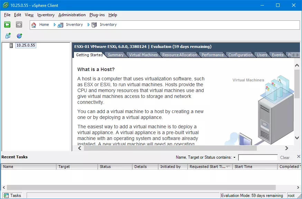Screen dimensions: 302x199
Task: Click the 'root' user status bar entry
Action: click(x=291, y=196)
